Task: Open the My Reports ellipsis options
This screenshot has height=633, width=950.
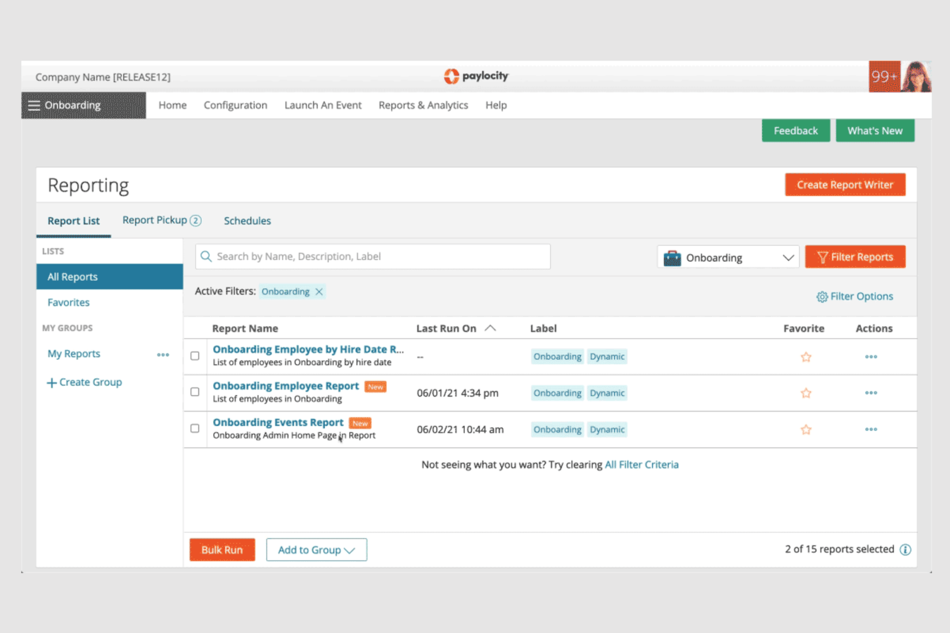Action: click(163, 355)
